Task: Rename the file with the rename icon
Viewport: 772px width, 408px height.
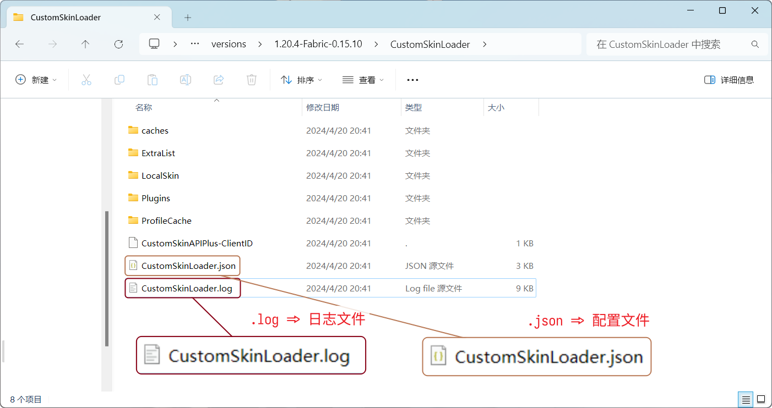Action: click(x=185, y=79)
